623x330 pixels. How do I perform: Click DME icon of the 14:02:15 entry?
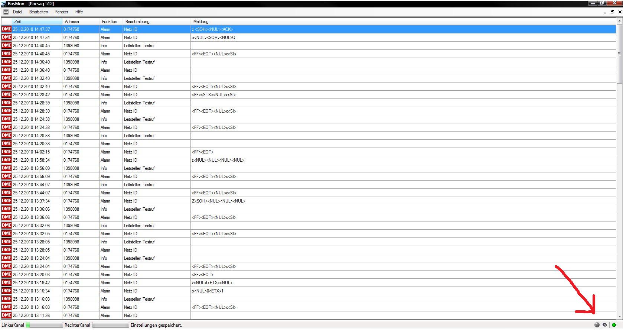[x=6, y=152]
